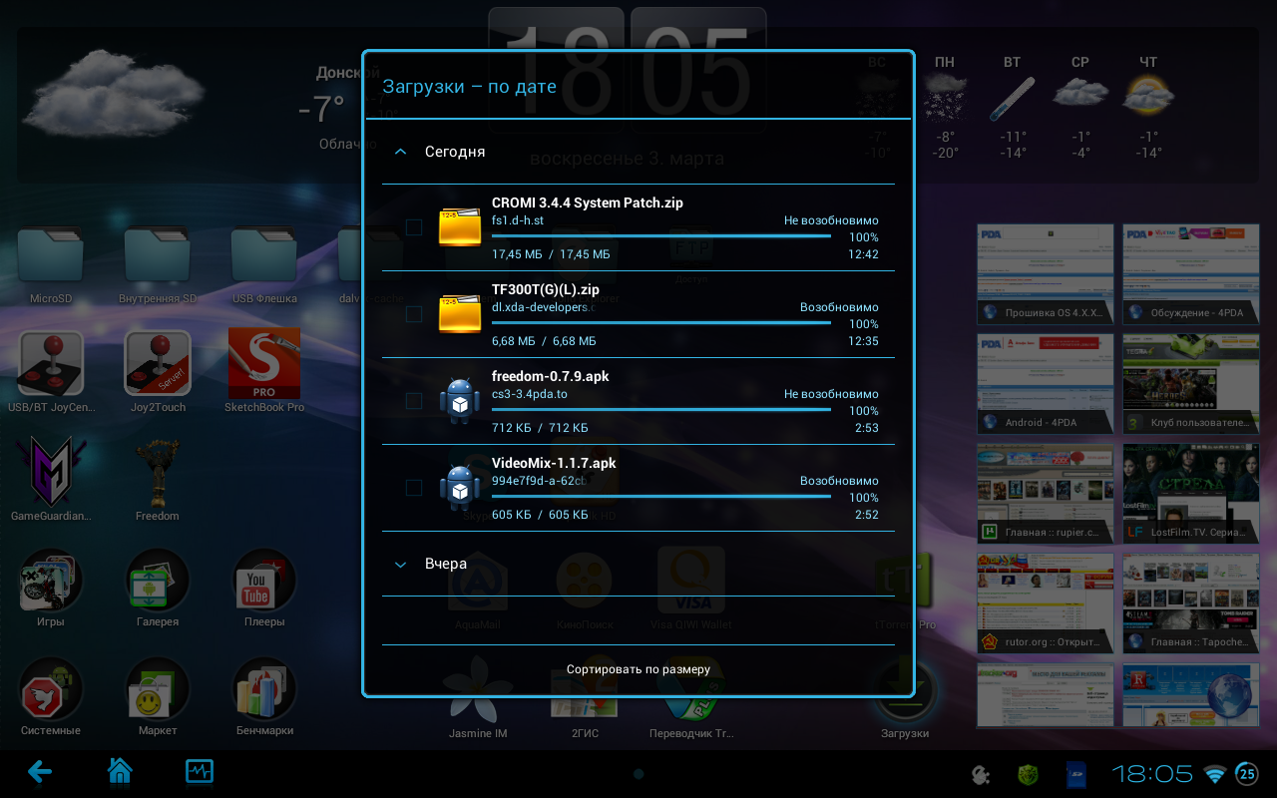Open the MicroSD folder icon
1277x798 pixels.
(50, 257)
